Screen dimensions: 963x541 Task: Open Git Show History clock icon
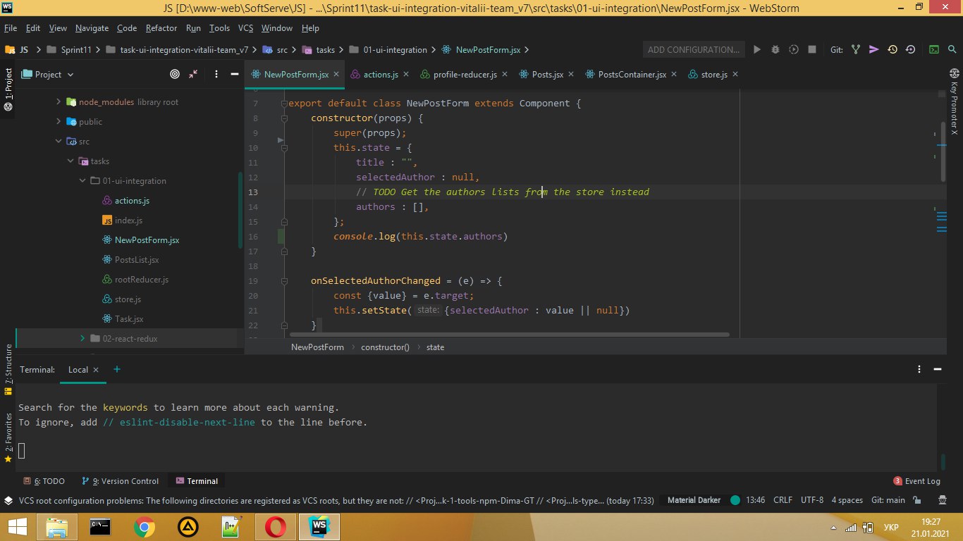coord(893,50)
